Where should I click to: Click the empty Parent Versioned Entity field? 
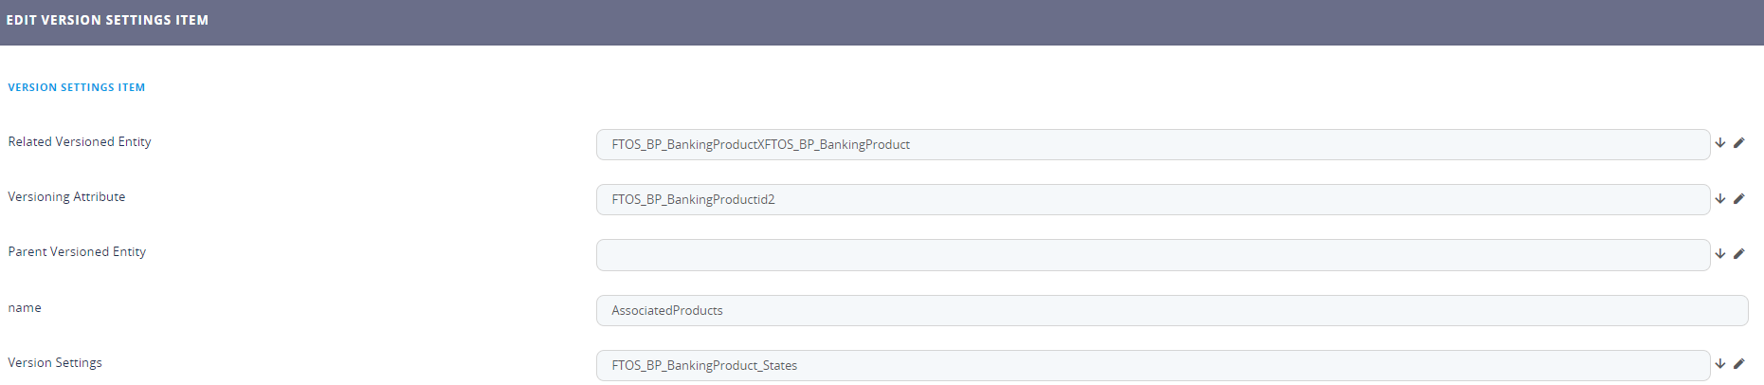[x=1152, y=255]
